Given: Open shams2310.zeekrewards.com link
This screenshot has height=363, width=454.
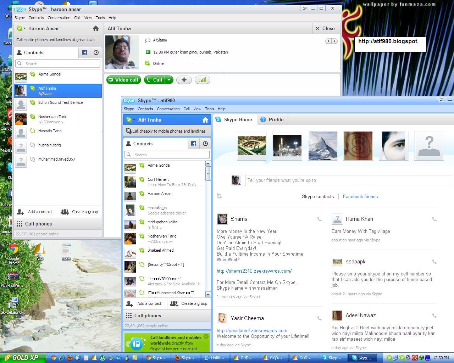Looking at the screenshot, I should 254,271.
